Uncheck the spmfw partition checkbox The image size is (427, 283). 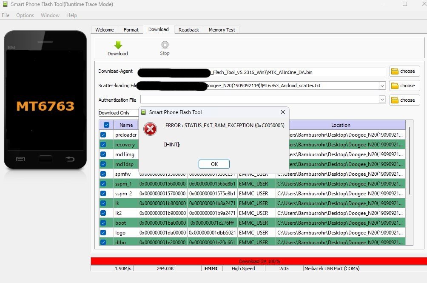coord(103,174)
